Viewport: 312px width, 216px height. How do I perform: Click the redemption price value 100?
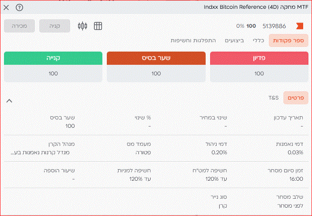click(259, 74)
